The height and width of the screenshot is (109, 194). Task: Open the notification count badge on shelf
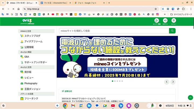[x=160, y=106]
